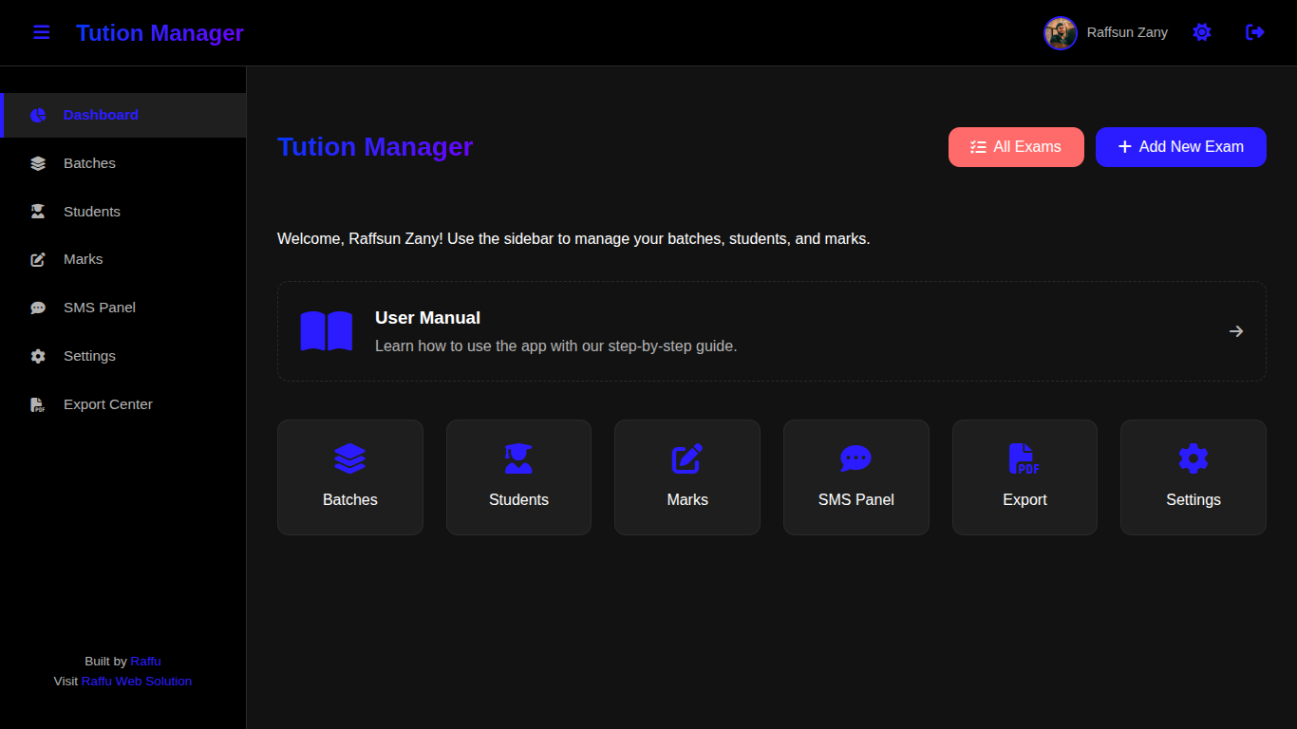The height and width of the screenshot is (729, 1297).
Task: Click the Export Center PDF icon
Action: pyautogui.click(x=37, y=403)
